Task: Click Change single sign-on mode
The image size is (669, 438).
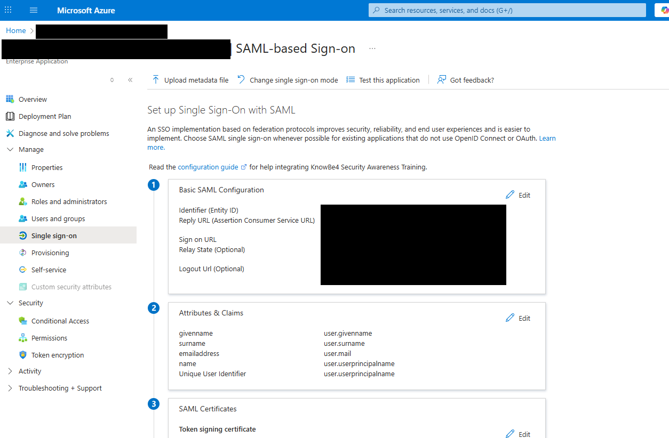Action: tap(288, 80)
